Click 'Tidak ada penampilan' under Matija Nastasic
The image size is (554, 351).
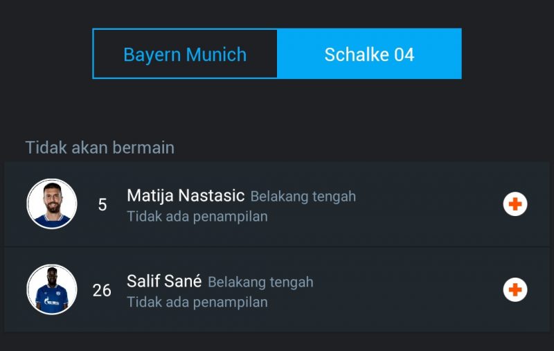coord(197,217)
